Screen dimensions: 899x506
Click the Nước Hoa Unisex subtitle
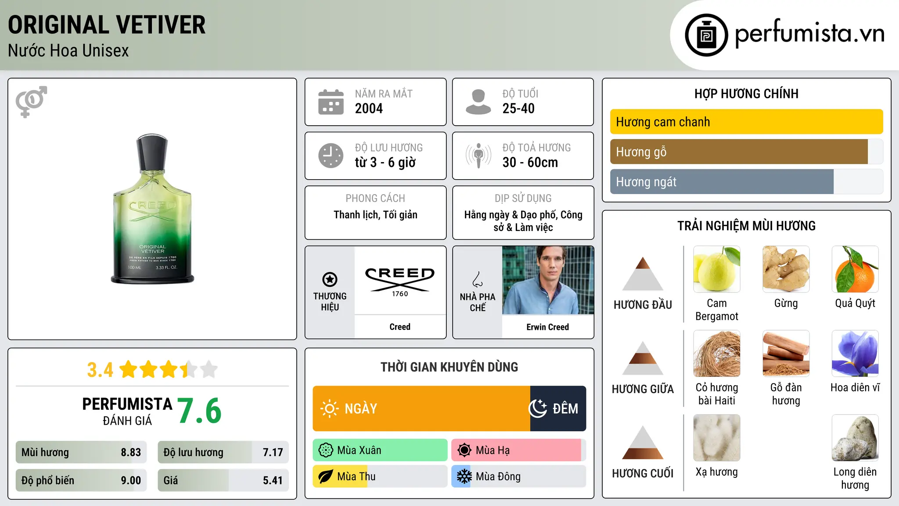(68, 51)
